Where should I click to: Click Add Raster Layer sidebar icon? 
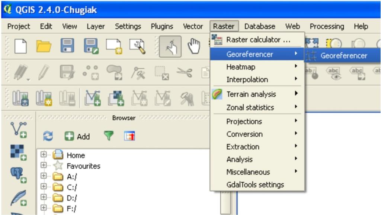pos(19,153)
